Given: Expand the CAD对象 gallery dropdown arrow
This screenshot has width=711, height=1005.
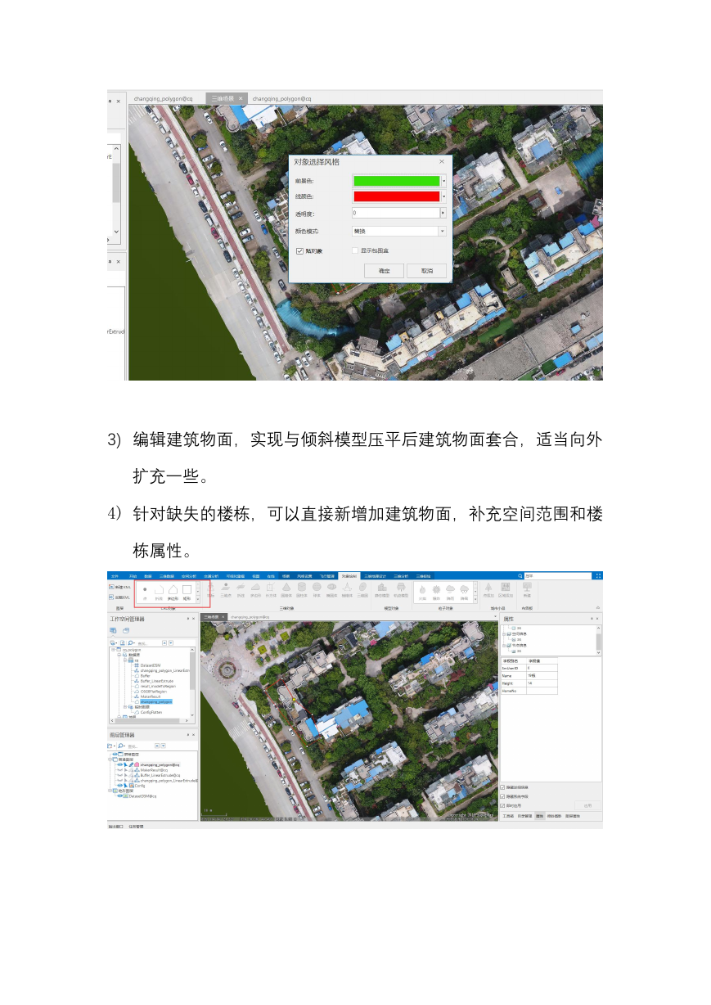Looking at the screenshot, I should tap(197, 599).
